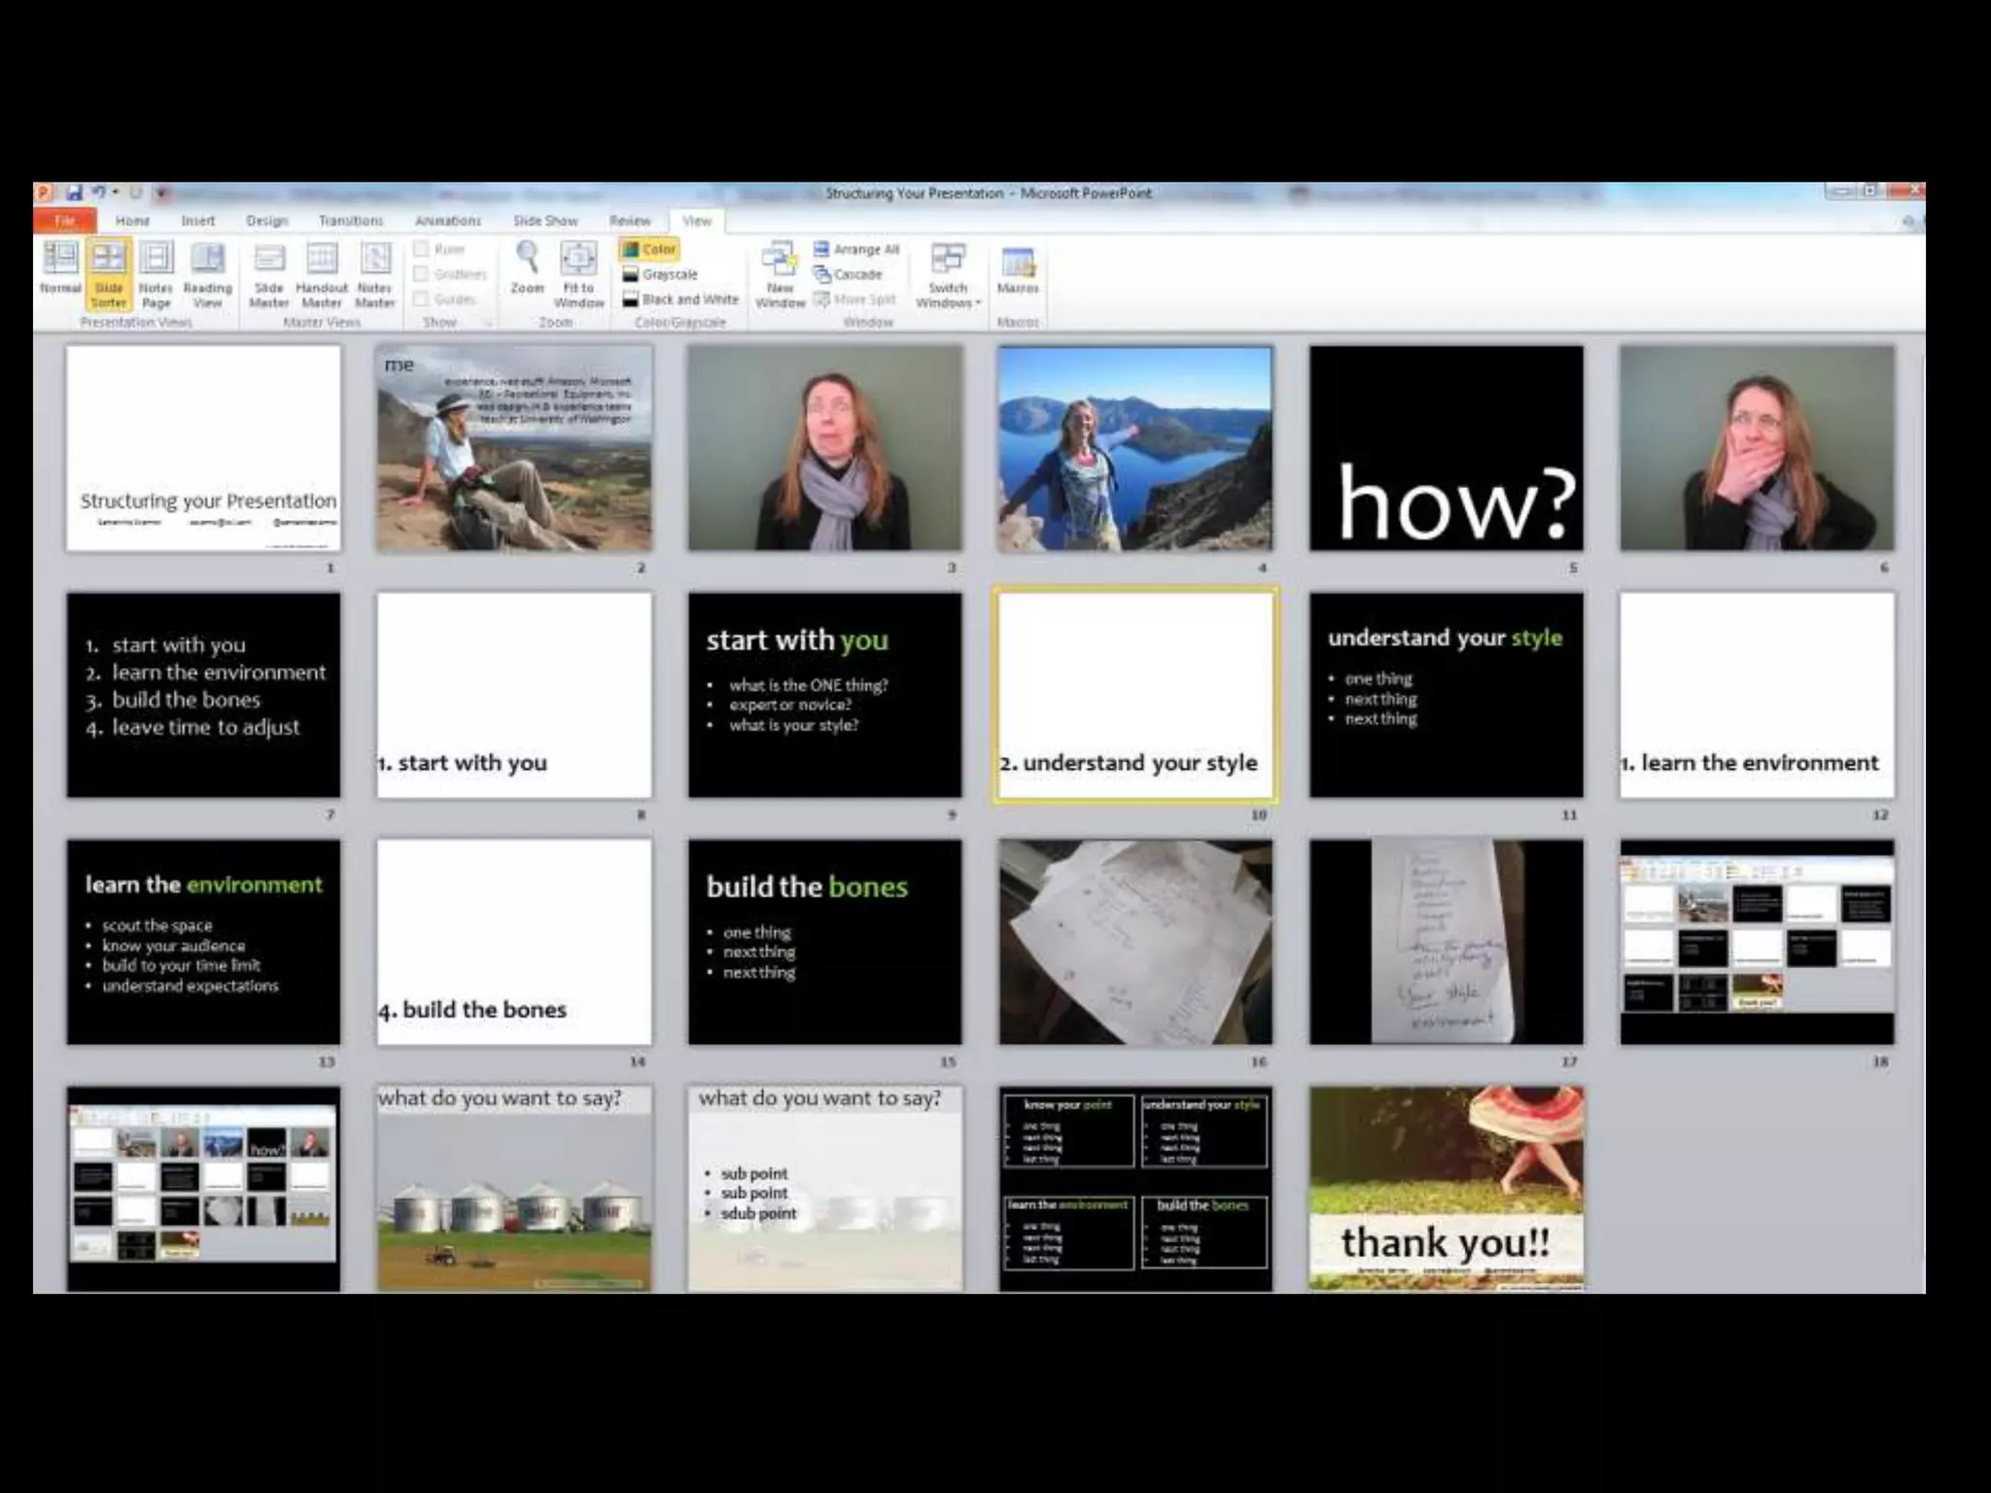The width and height of the screenshot is (1991, 1493).
Task: Enable the Ruler checkbox
Action: 422,249
